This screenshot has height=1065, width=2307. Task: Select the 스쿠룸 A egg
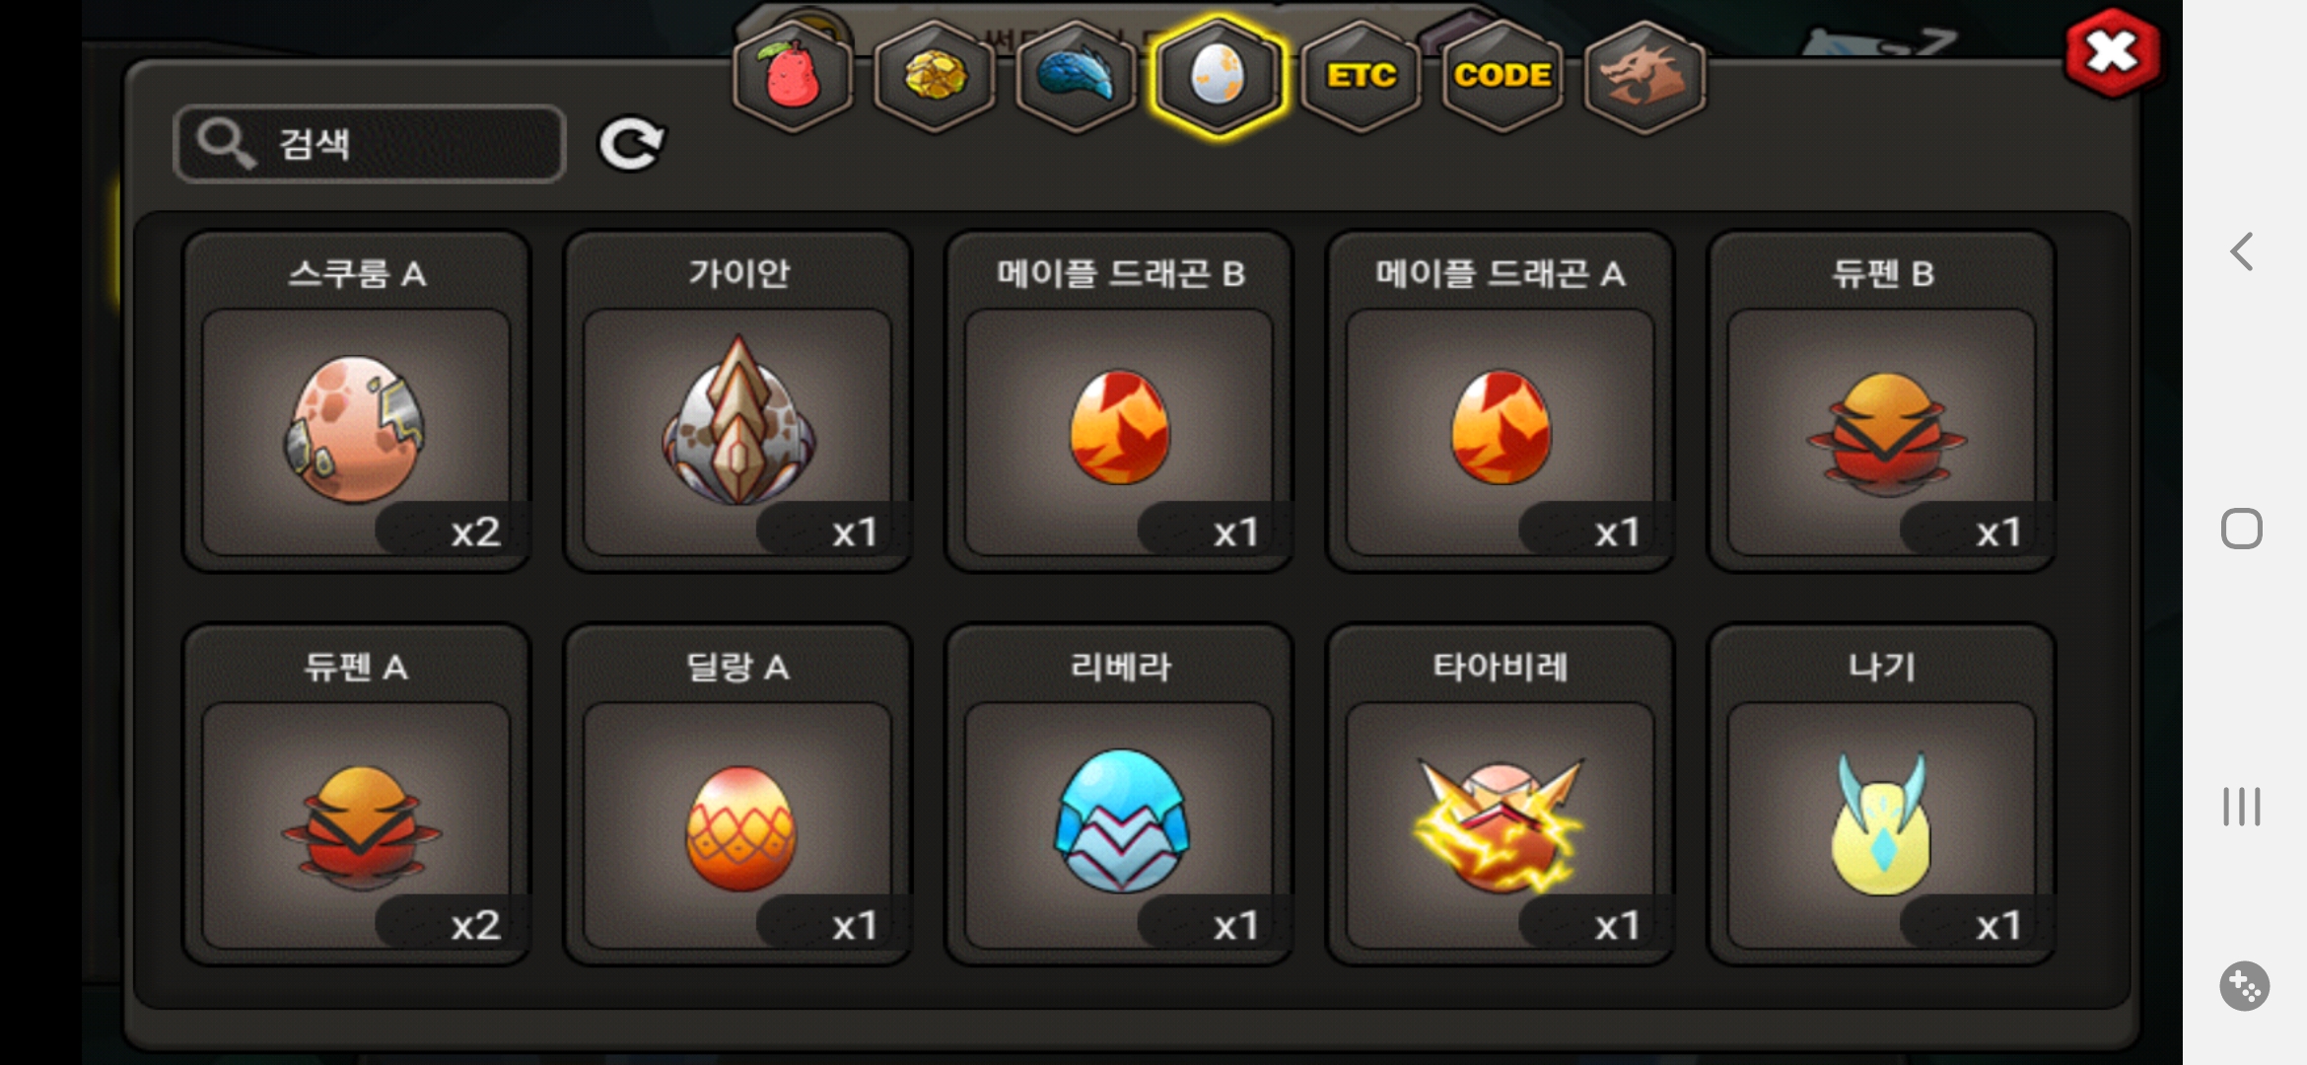coord(357,401)
